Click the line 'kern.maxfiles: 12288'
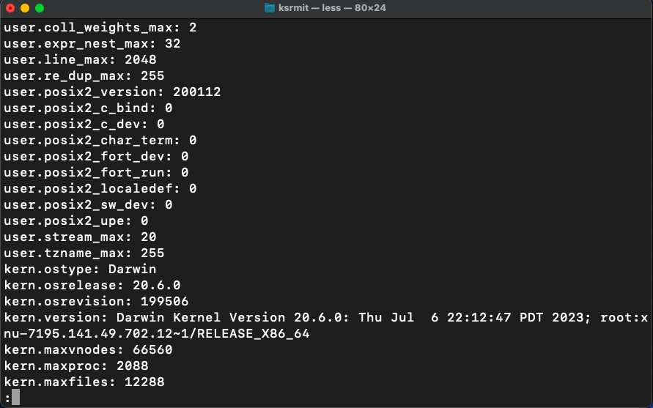Image resolution: width=653 pixels, height=408 pixels. (84, 382)
